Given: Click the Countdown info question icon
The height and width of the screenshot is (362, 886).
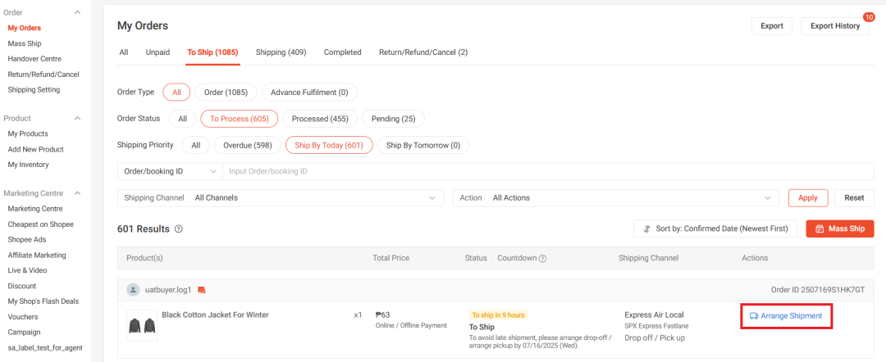Looking at the screenshot, I should click(x=542, y=258).
